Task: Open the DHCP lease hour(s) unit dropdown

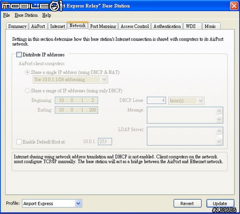Action: 186,100
